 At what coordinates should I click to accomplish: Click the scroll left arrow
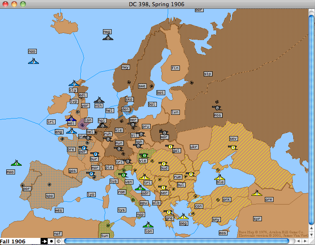pos(299,241)
